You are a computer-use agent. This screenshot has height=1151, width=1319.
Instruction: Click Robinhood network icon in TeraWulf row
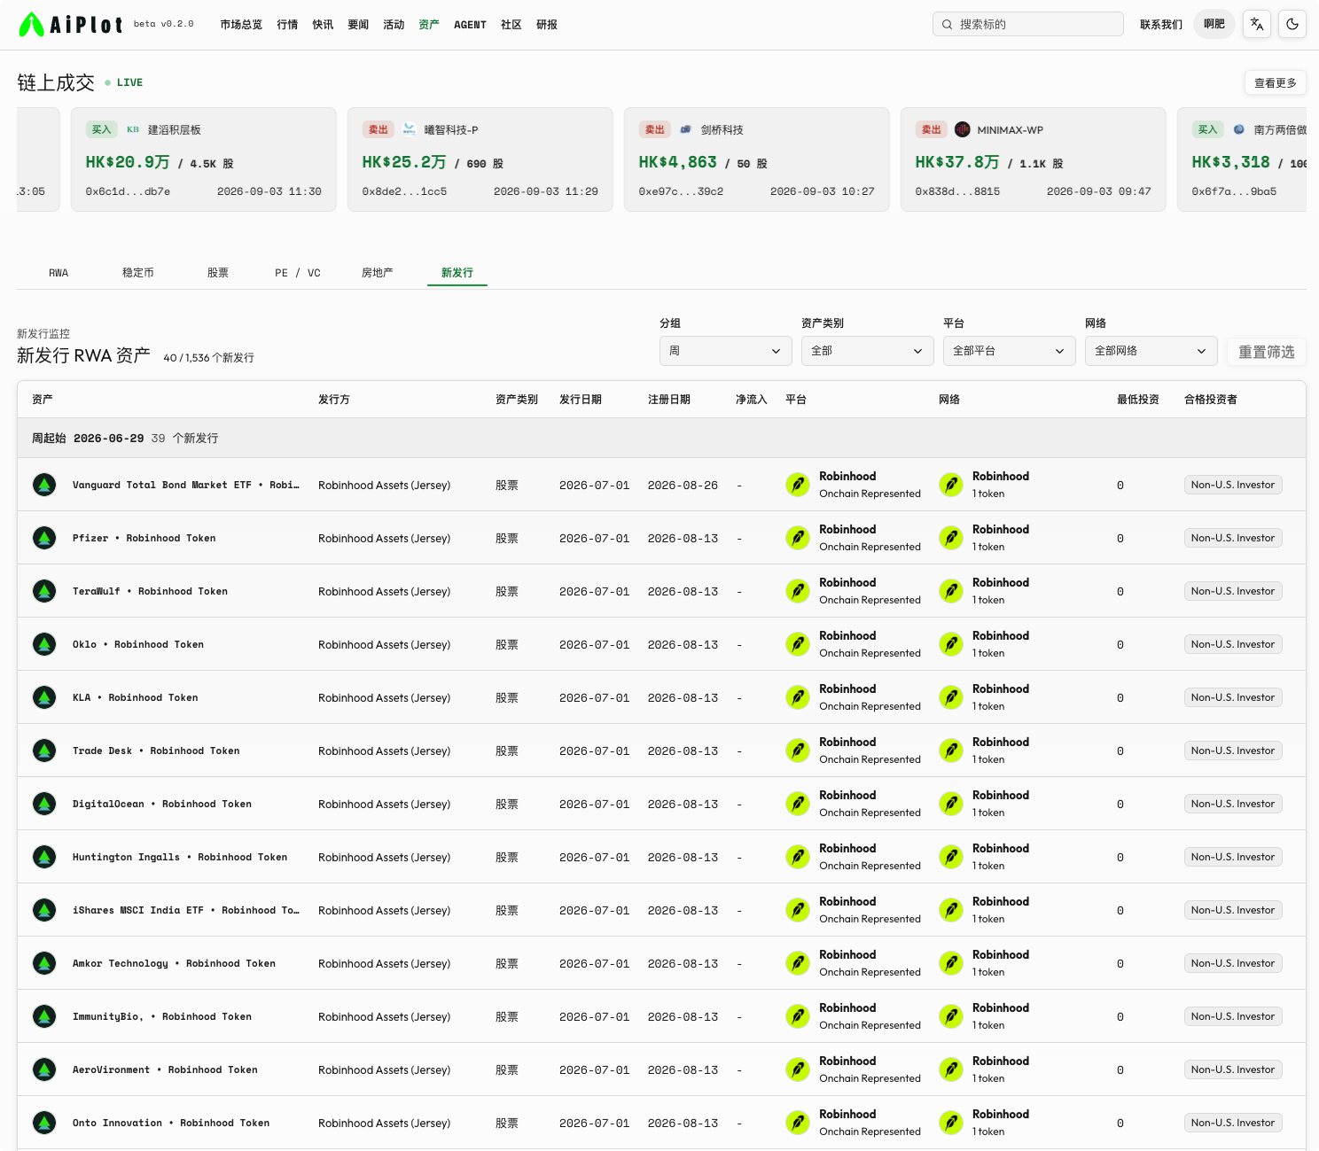(x=951, y=591)
